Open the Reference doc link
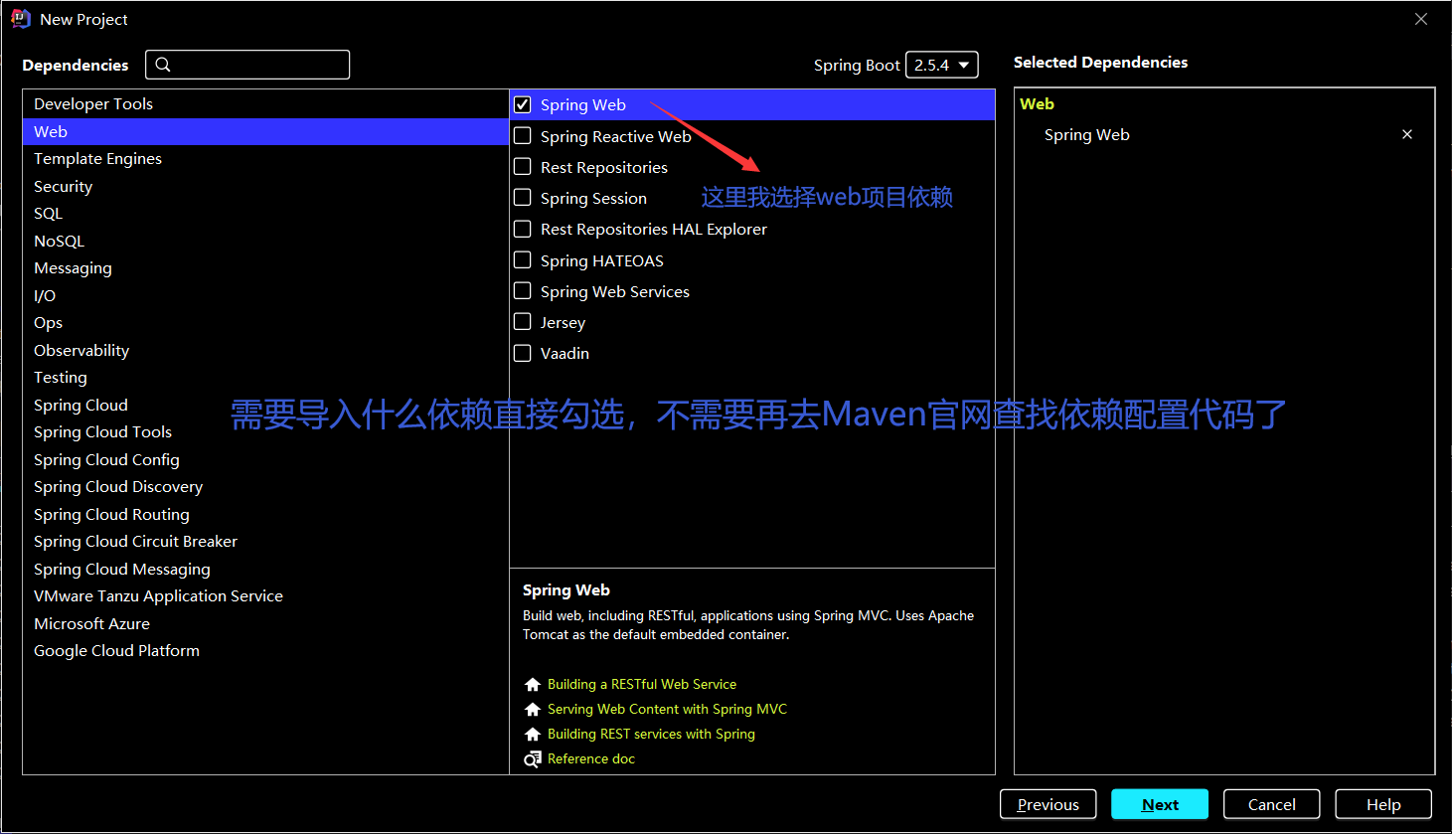 591,759
